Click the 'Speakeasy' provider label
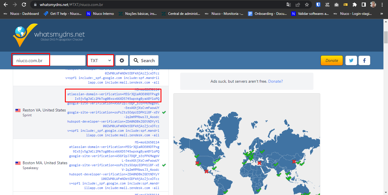This screenshot has width=388, height=195. click(x=30, y=168)
